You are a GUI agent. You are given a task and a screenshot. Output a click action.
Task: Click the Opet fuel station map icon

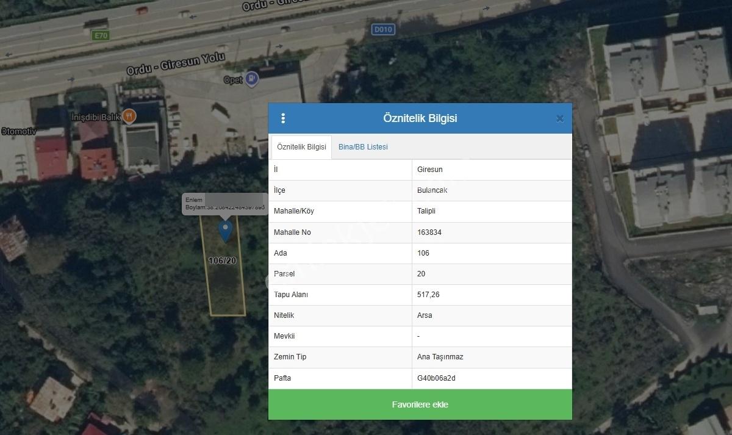(x=251, y=79)
